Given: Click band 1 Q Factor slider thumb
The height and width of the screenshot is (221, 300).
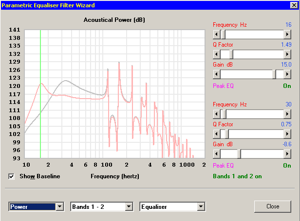Looking at the screenshot, I should click(x=231, y=54).
